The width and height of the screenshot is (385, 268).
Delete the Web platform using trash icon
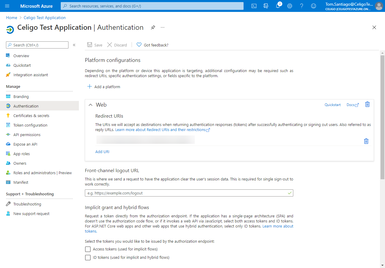(x=367, y=104)
